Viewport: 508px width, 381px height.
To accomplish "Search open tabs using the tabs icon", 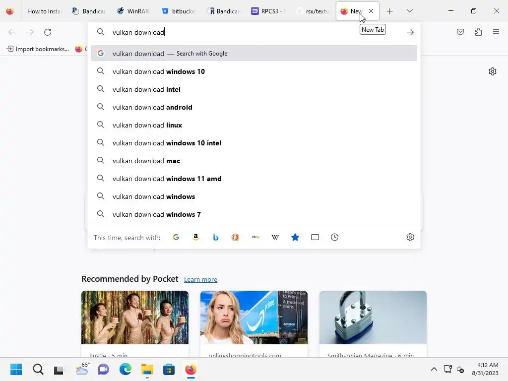I will (x=315, y=238).
